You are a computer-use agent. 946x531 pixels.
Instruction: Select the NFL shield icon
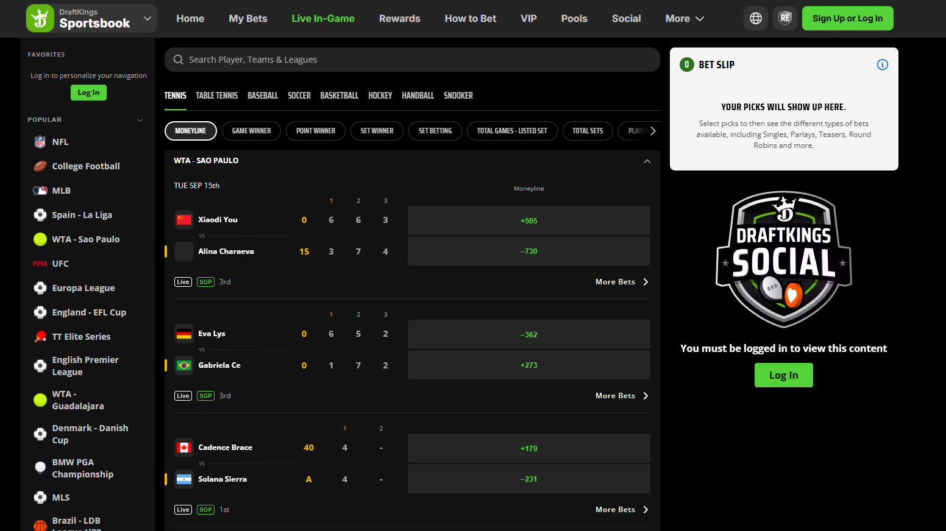coord(40,142)
